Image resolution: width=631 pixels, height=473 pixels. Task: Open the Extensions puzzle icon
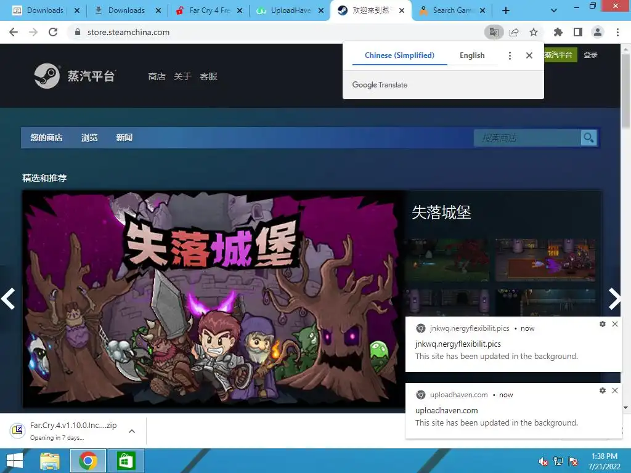(558, 32)
